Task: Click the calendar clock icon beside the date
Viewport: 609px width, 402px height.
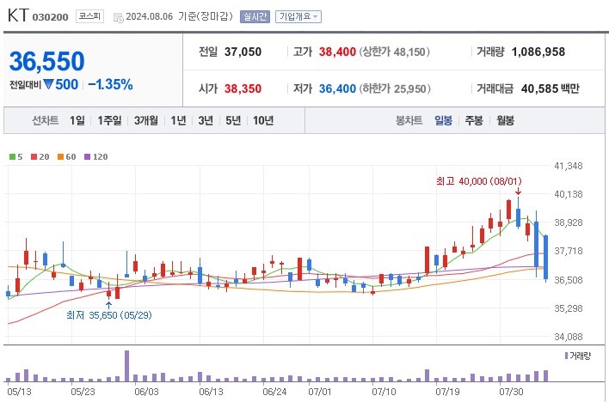Action: [118, 17]
